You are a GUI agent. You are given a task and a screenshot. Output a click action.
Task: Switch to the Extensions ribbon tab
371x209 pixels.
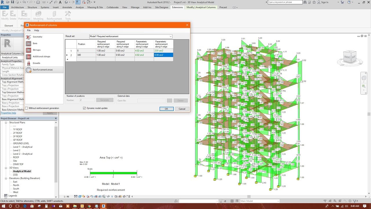pyautogui.click(x=178, y=7)
